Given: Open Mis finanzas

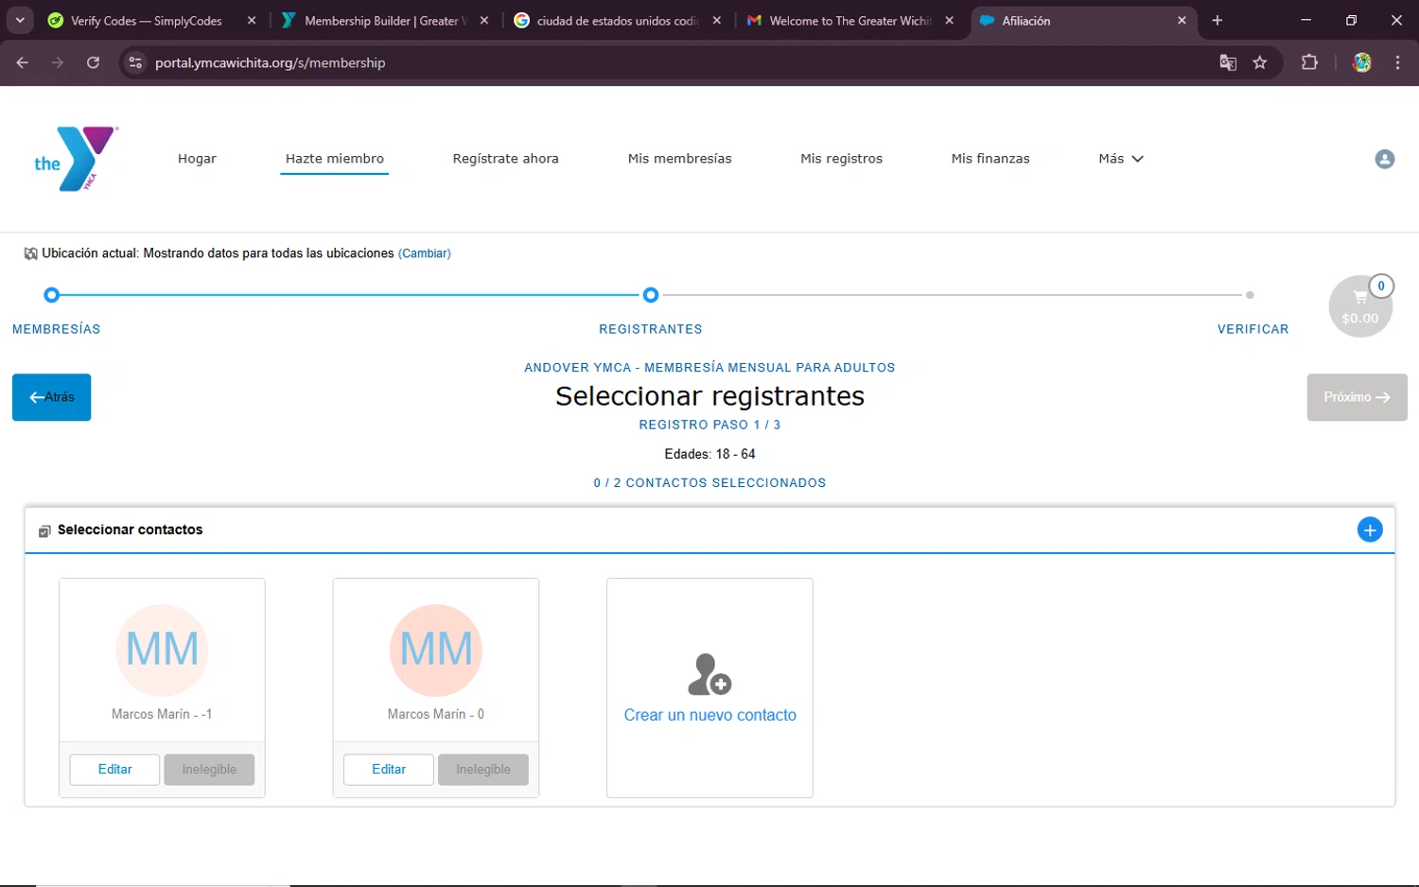Looking at the screenshot, I should pos(990,159).
